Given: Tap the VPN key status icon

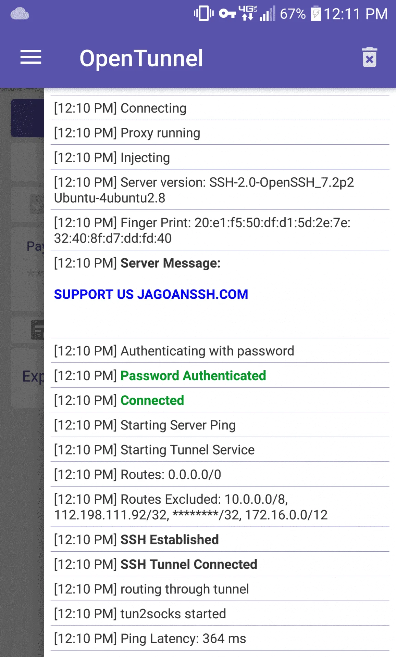Looking at the screenshot, I should (x=227, y=14).
